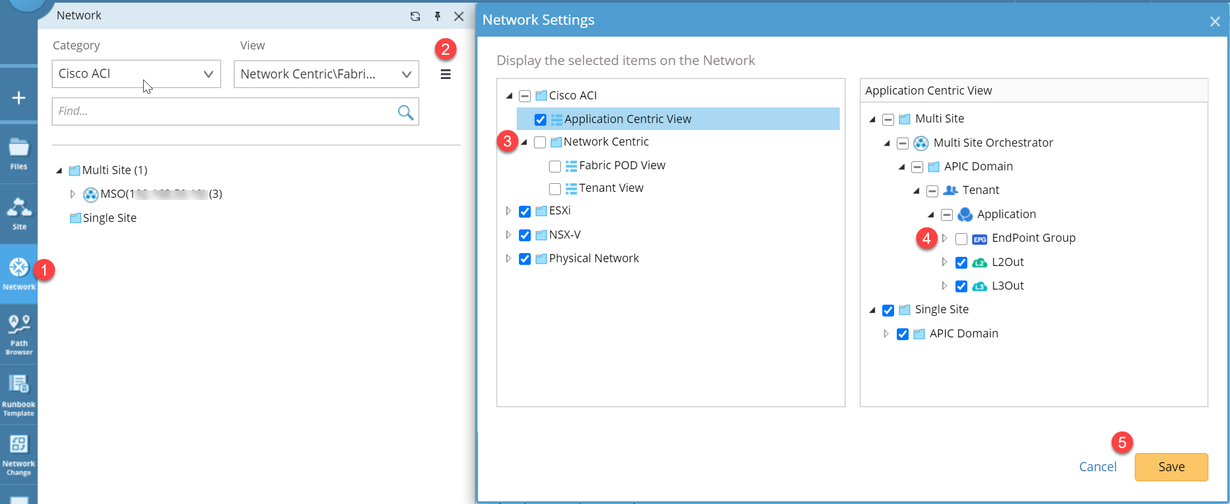Screen dimensions: 1230x504
Task: Open the Path Browser sidebar icon
Action: tap(19, 334)
